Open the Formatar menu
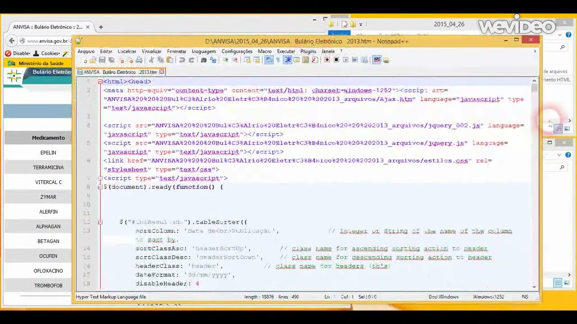Viewport: 577px width, 324px height. click(176, 51)
